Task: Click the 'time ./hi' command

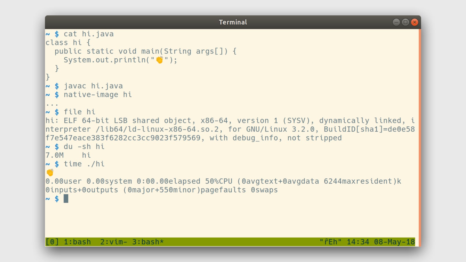Action: [x=84, y=164]
